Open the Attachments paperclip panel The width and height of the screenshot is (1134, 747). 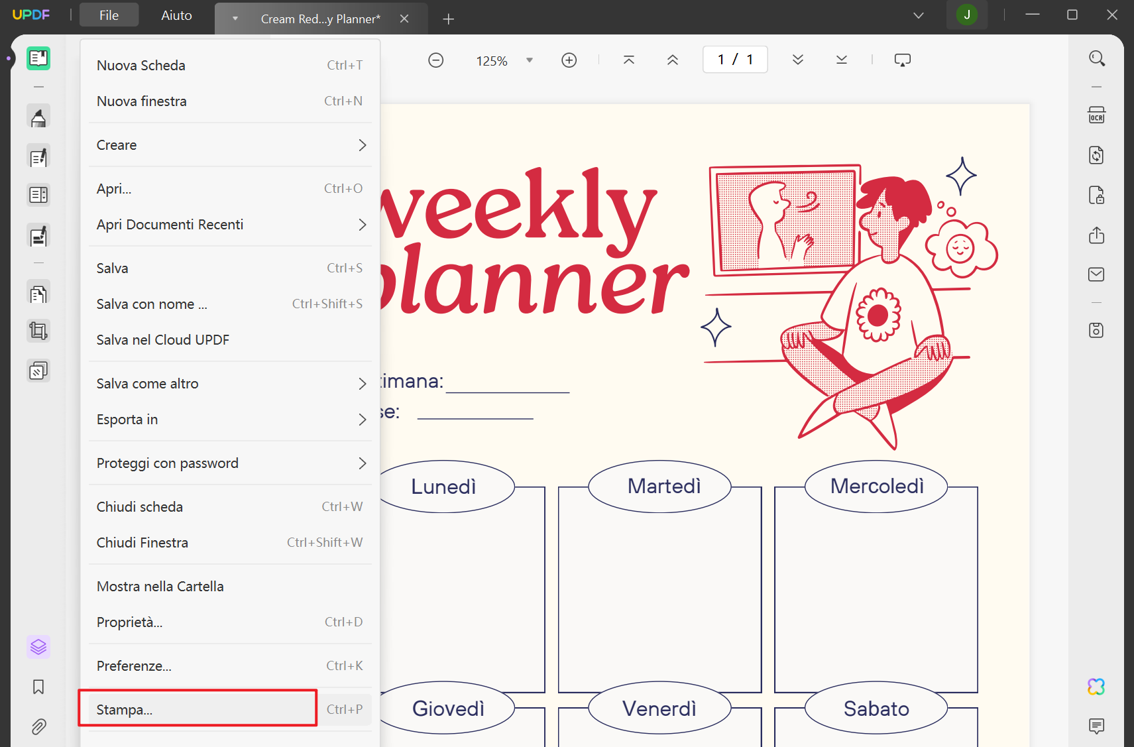tap(38, 726)
